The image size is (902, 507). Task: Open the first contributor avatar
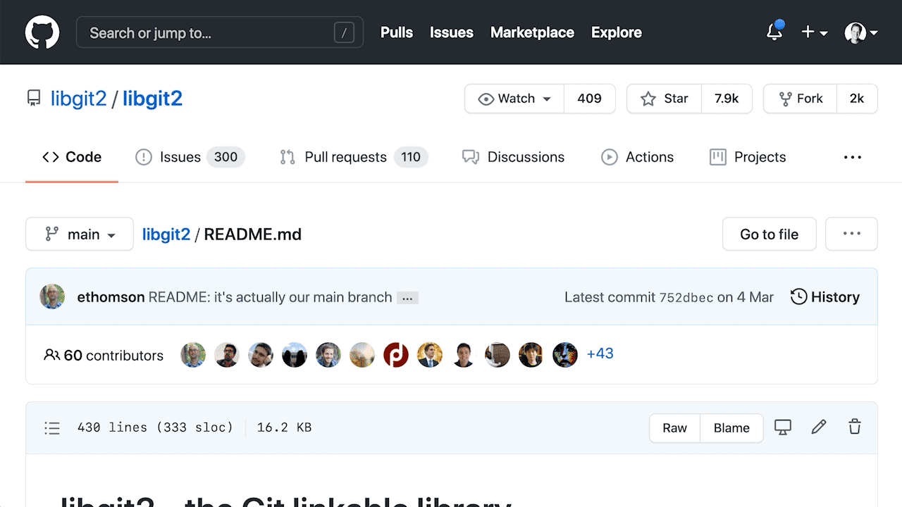[x=193, y=355]
